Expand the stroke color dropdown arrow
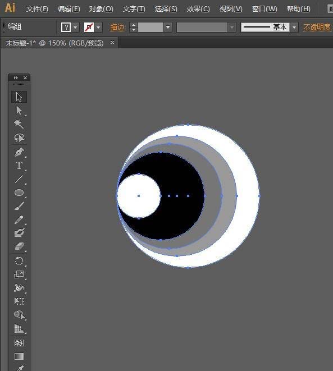 [98, 27]
